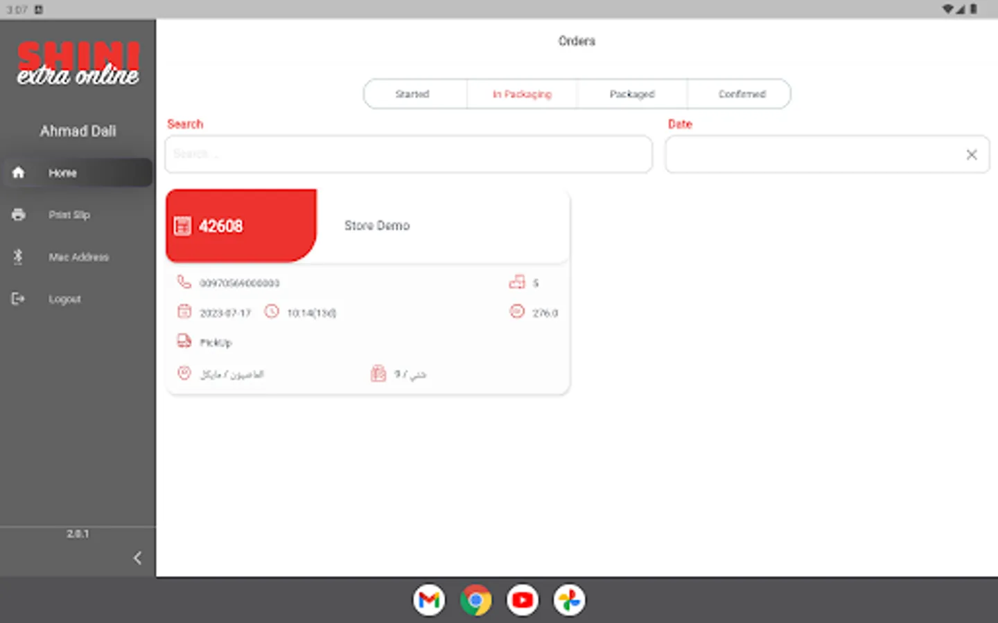Select the In Packaging tab
The image size is (998, 623).
(x=522, y=94)
